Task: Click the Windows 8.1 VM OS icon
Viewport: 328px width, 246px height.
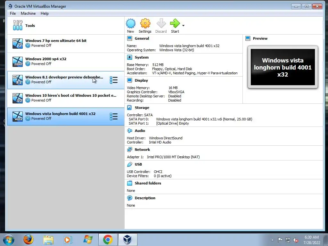Action: [18, 80]
